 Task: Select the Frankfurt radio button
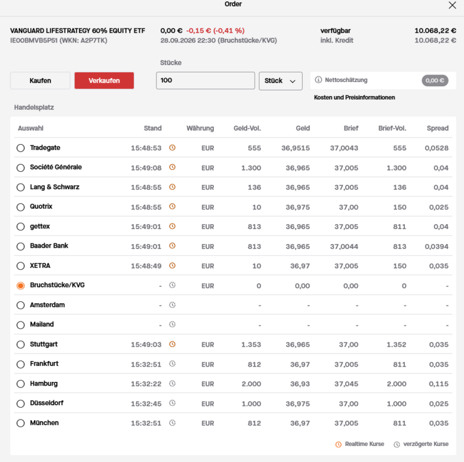click(x=20, y=364)
